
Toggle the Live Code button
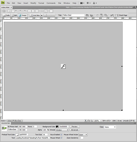pos(49,15)
